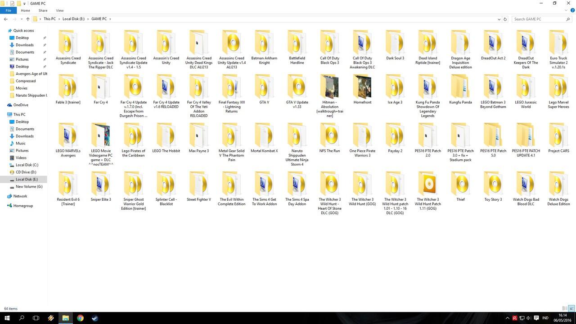Select Local Disk (C:) in sidebar
This screenshot has width=576, height=324.
(27, 165)
